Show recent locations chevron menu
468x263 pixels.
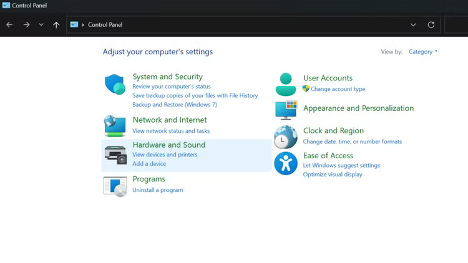pyautogui.click(x=41, y=25)
